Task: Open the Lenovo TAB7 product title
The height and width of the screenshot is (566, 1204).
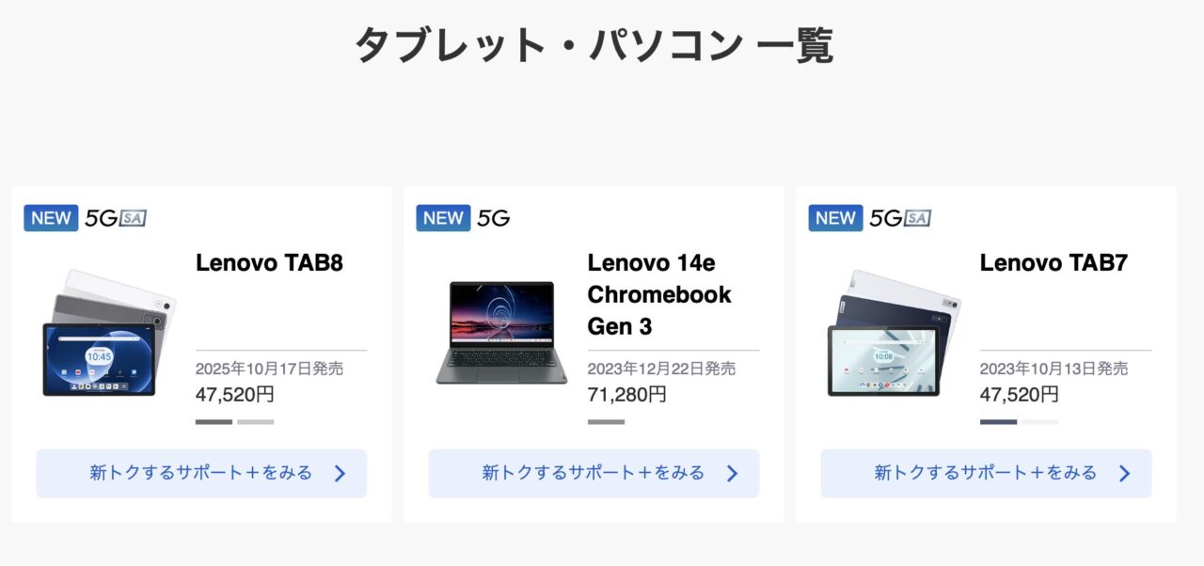Action: pyautogui.click(x=1053, y=263)
